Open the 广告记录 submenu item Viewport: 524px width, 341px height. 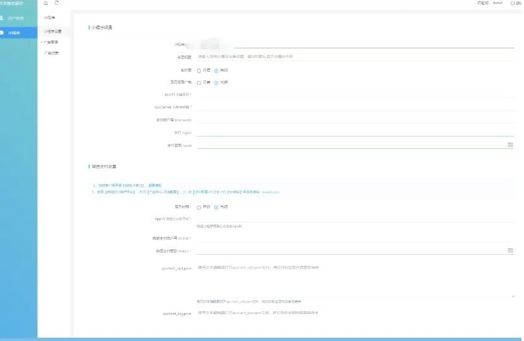[x=52, y=53]
